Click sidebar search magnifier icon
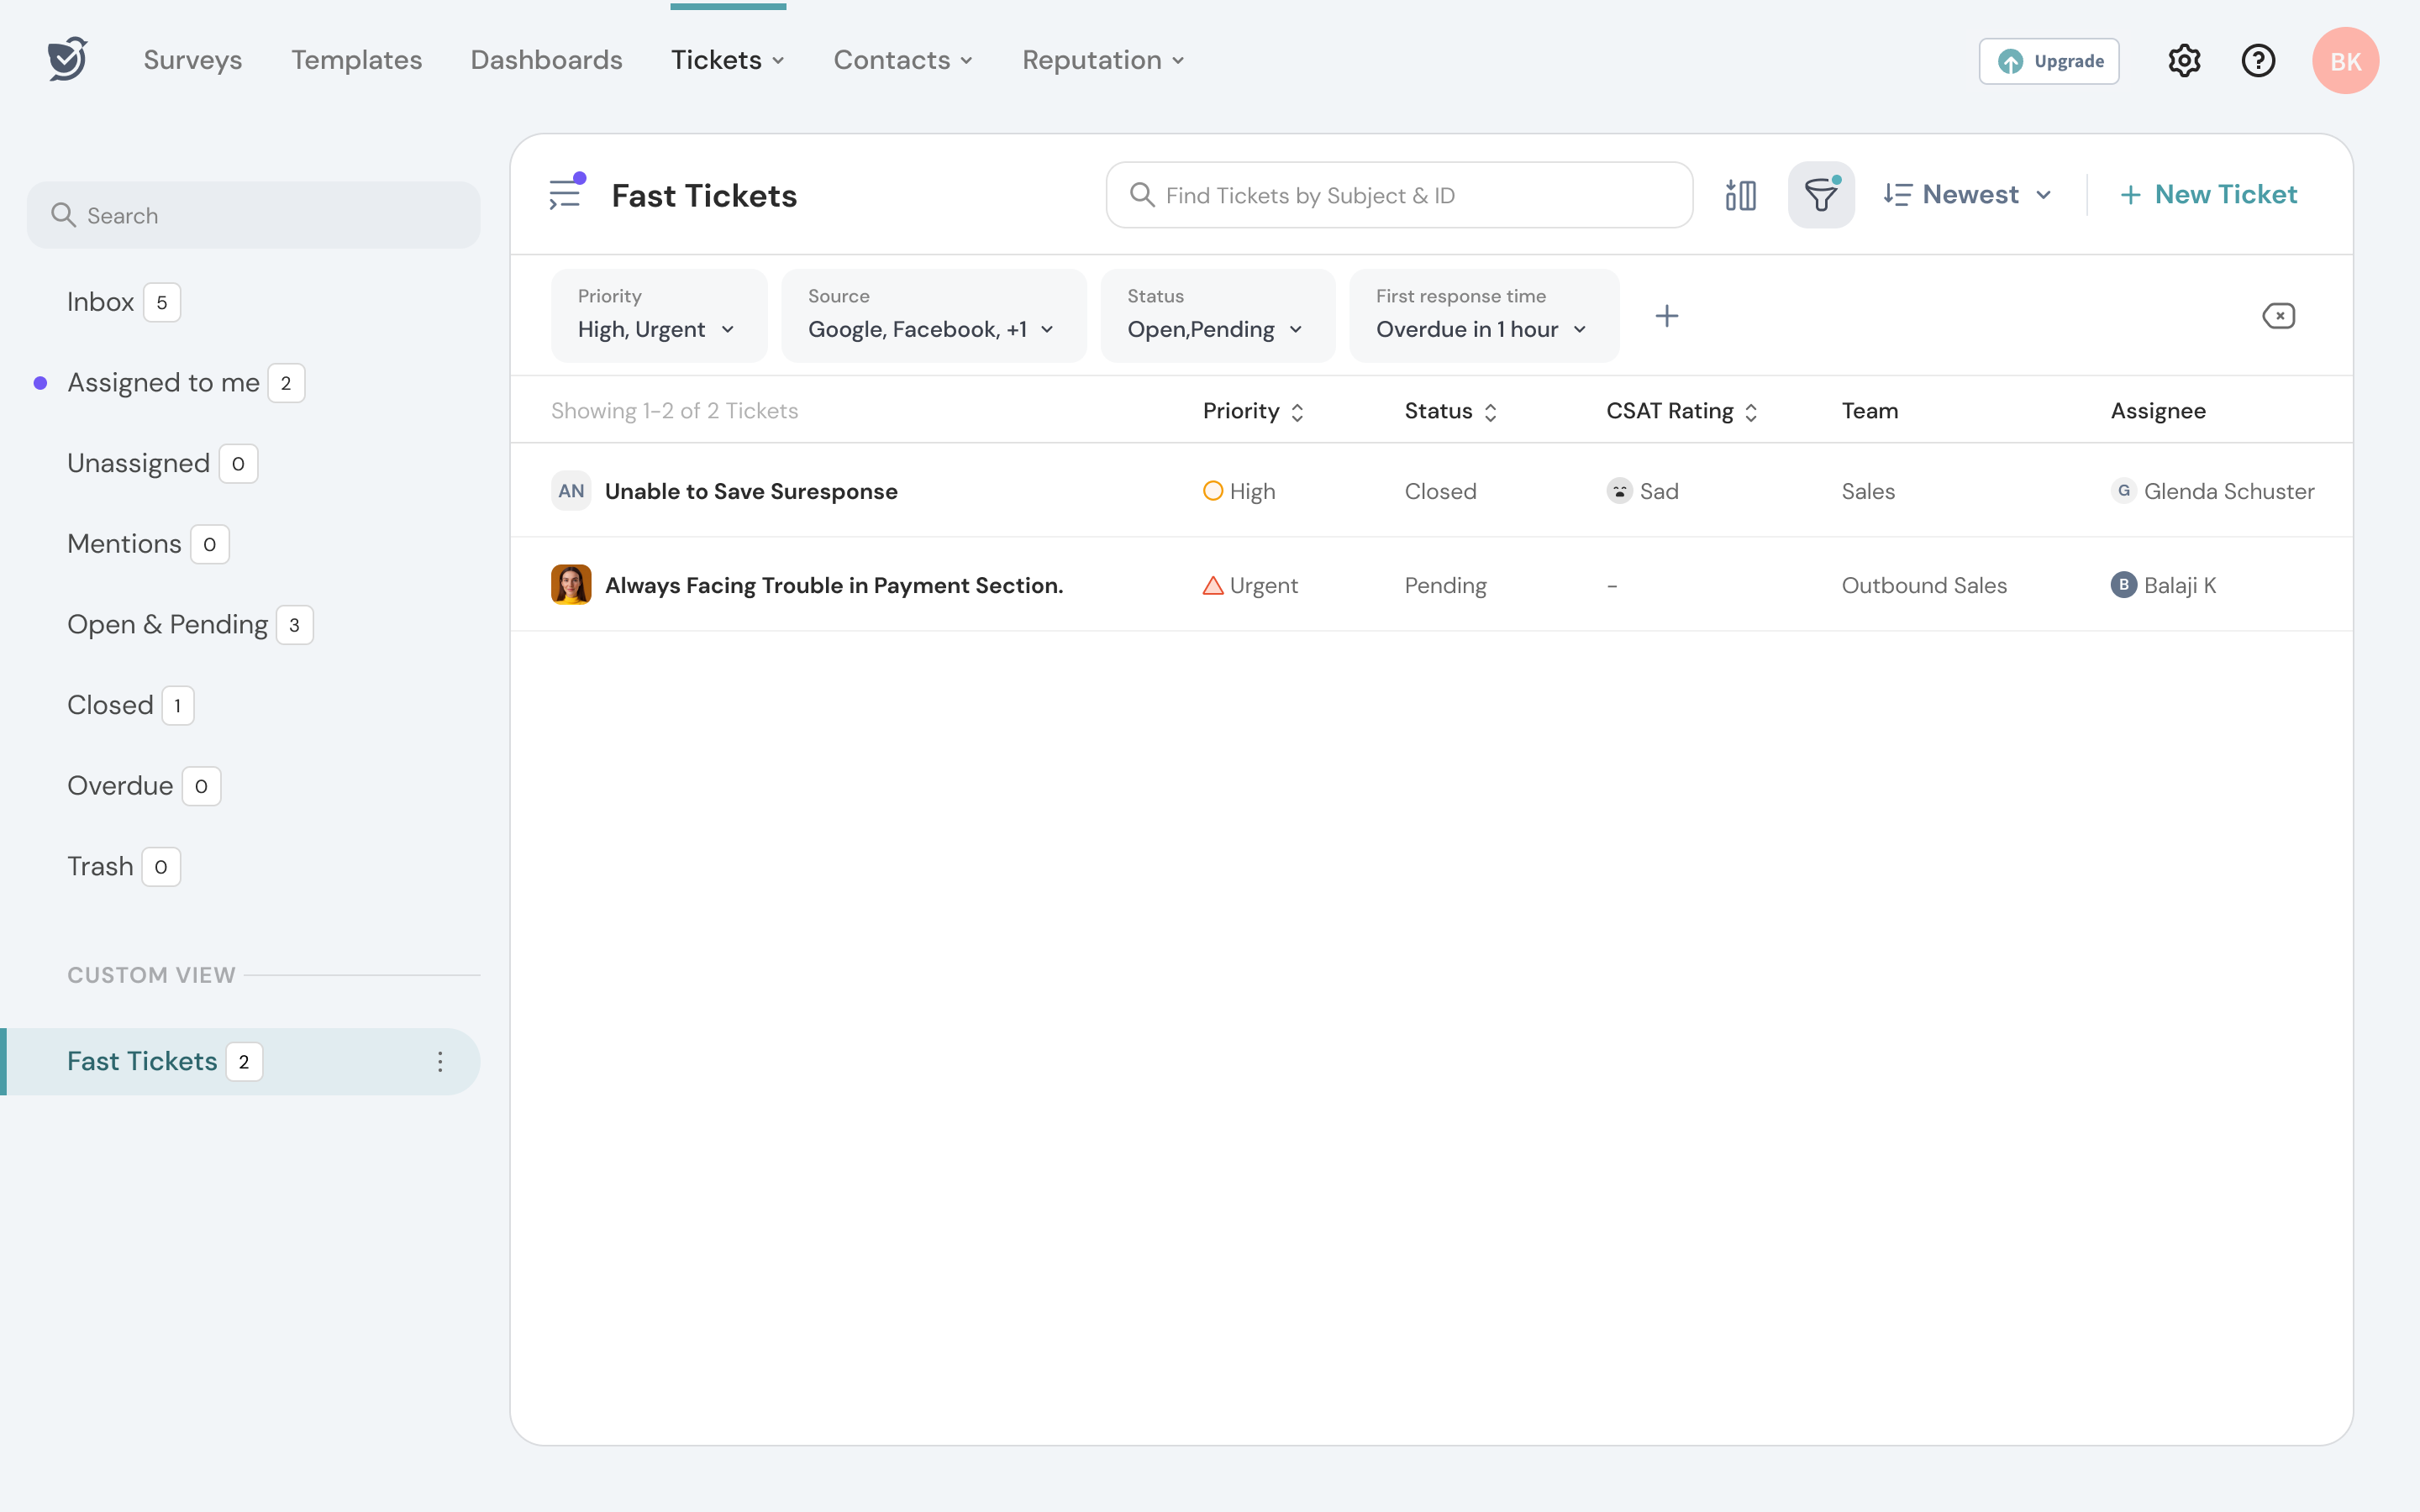The width and height of the screenshot is (2420, 1512). [63, 215]
